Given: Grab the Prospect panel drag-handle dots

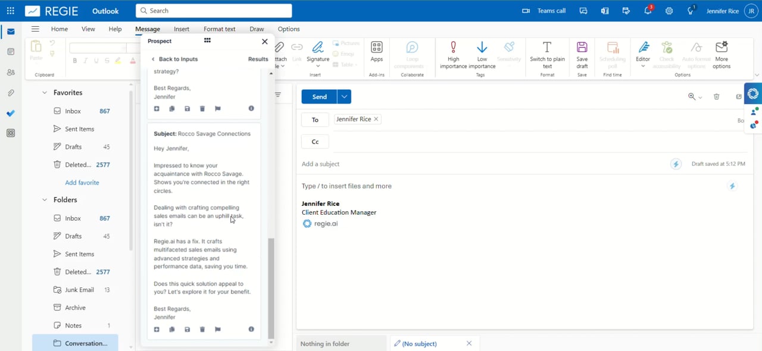Looking at the screenshot, I should point(207,40).
